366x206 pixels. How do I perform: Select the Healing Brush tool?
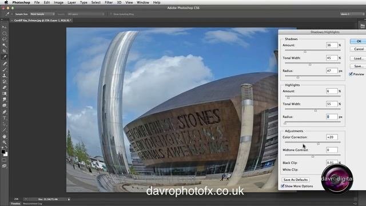(x=4, y=64)
